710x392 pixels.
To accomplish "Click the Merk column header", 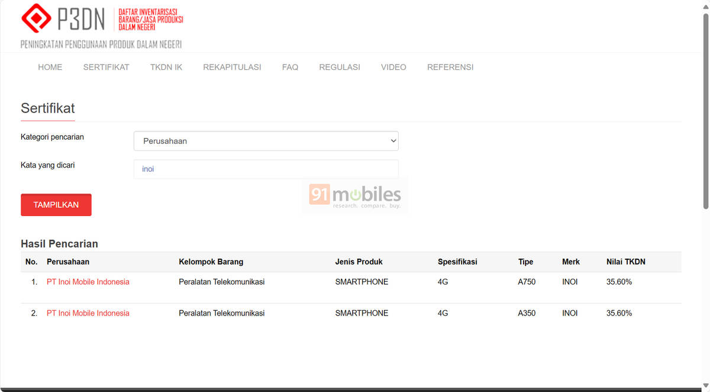I will (571, 262).
